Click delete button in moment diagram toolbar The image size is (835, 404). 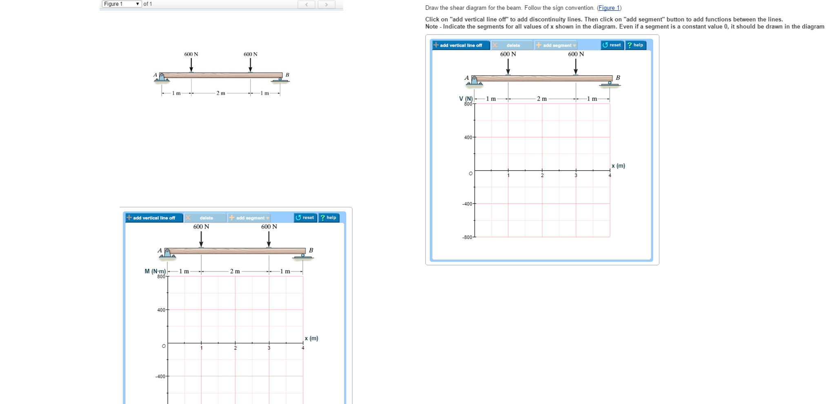[206, 218]
